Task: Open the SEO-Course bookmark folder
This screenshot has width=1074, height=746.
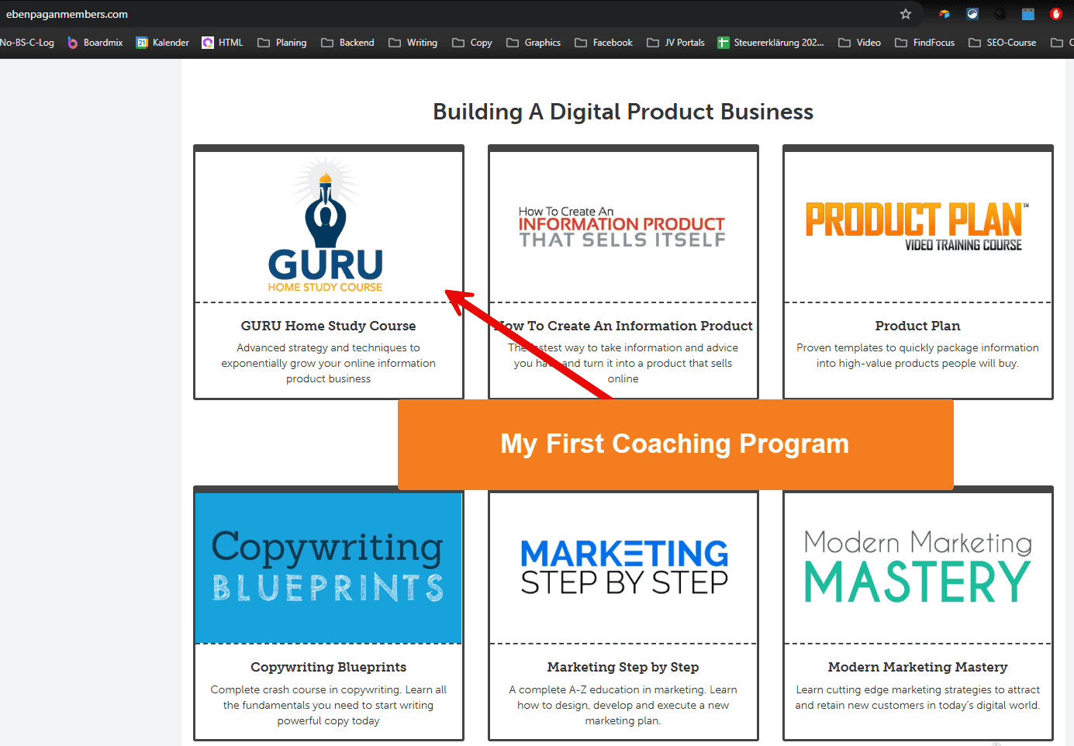Action: pos(1003,43)
